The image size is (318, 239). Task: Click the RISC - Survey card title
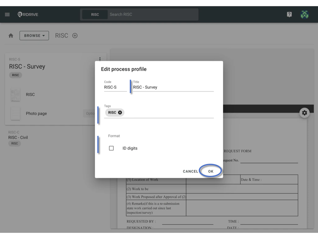(27, 67)
